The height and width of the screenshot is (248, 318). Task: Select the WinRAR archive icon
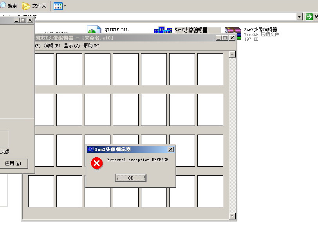click(233, 33)
